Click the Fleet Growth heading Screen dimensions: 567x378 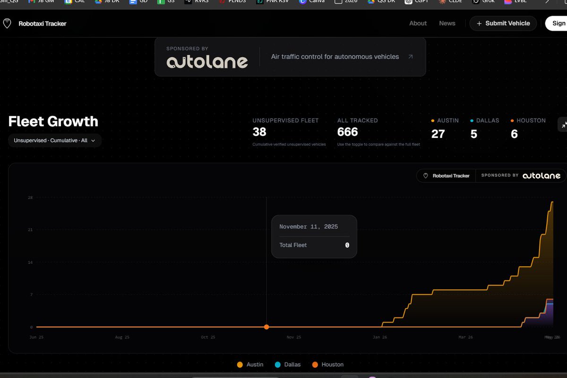pos(53,121)
